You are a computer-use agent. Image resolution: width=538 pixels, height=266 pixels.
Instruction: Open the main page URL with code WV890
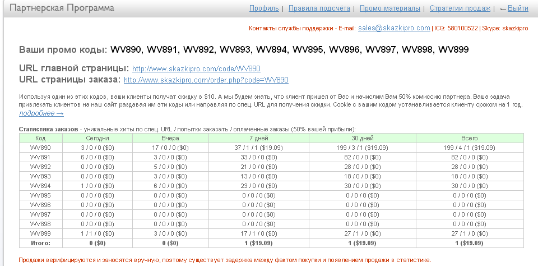click(x=196, y=68)
